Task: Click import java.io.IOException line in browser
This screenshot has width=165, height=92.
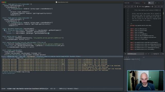Action: 138,29
